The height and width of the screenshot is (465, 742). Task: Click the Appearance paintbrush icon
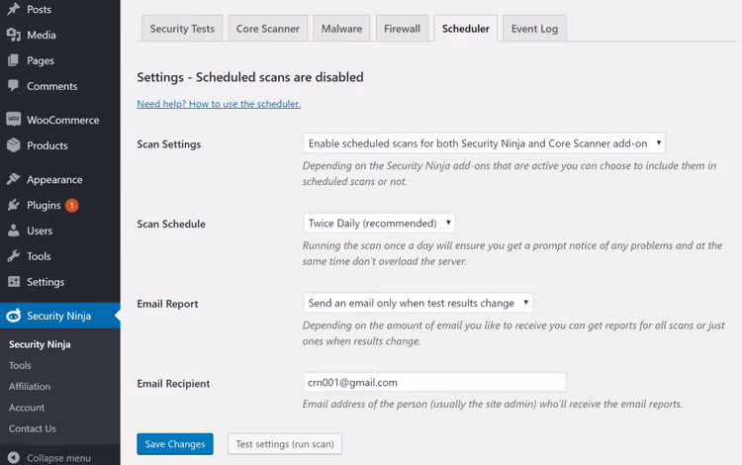13,179
